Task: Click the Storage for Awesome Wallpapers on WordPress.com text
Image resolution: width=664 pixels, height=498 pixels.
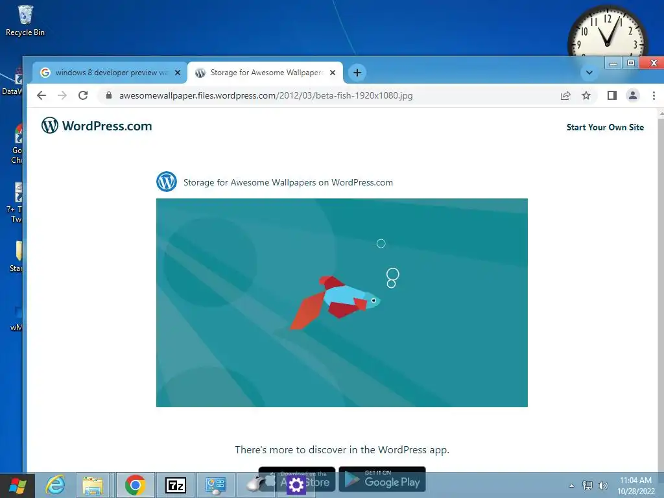Action: point(288,182)
